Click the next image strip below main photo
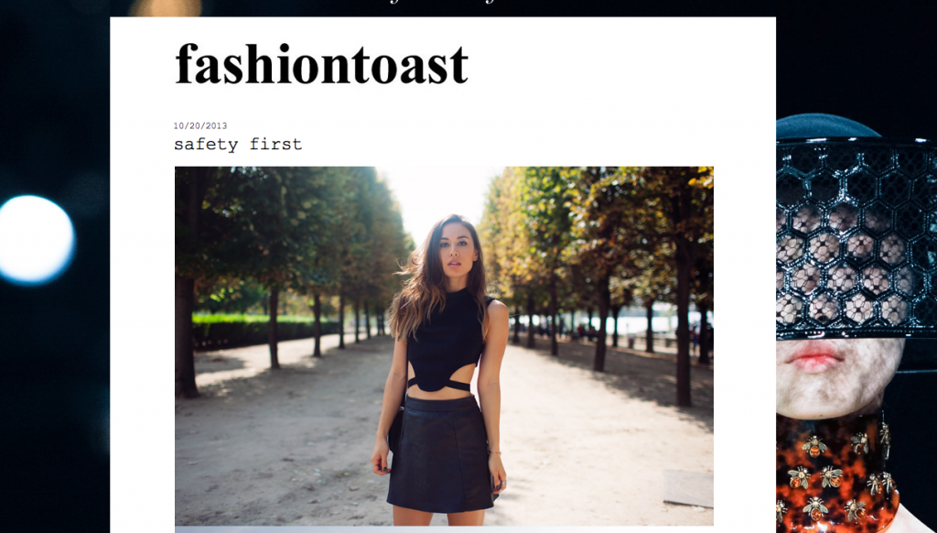 tap(444, 530)
